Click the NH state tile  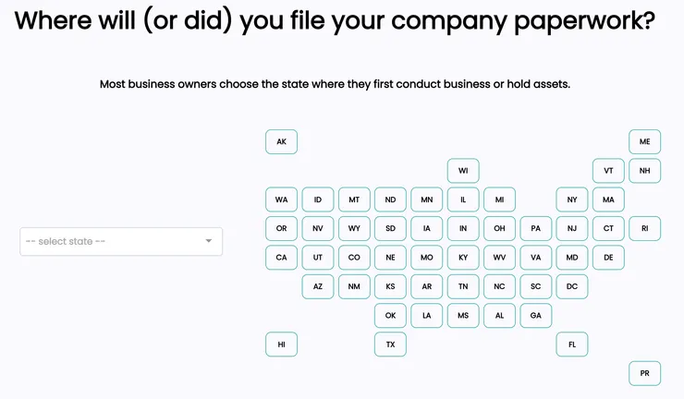[x=644, y=171]
